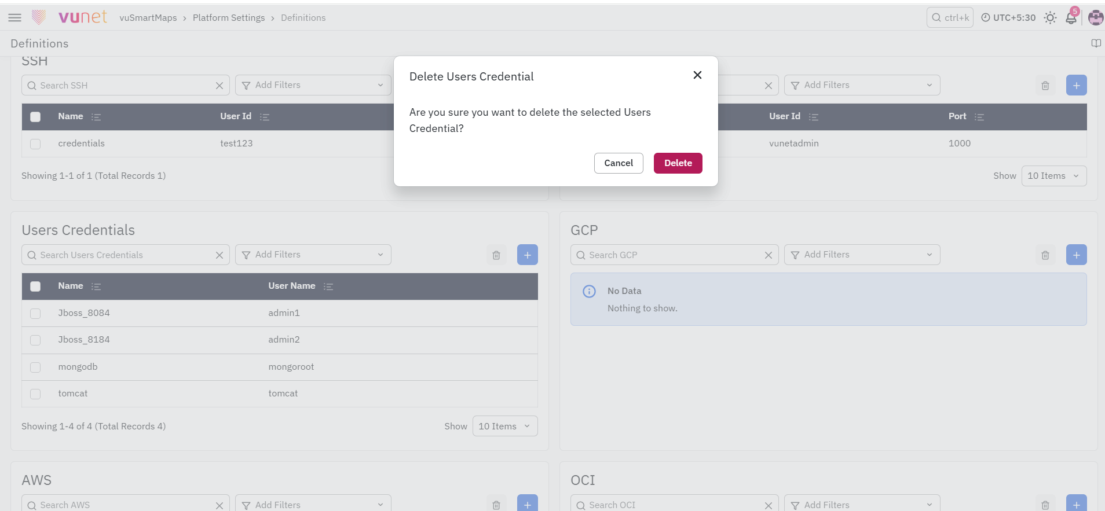Open the user profile avatar

[1095, 18]
